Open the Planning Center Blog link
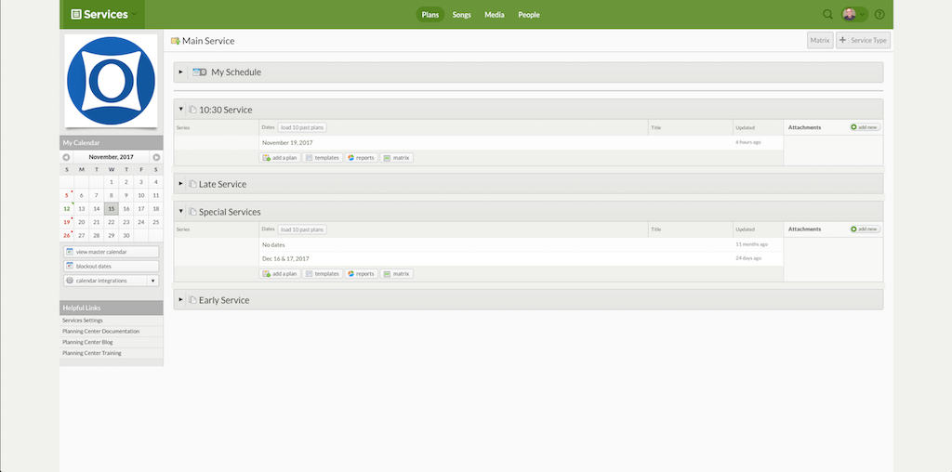 coord(87,342)
